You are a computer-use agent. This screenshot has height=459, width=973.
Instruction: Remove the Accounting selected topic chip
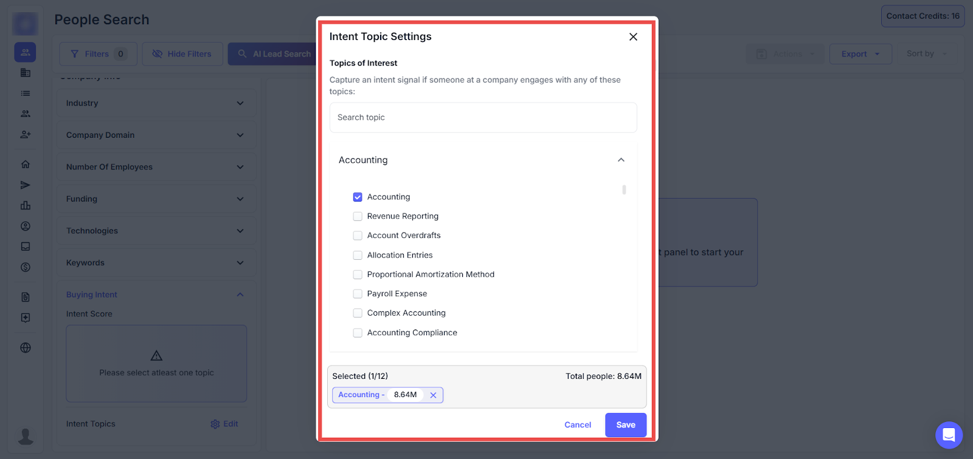point(433,395)
